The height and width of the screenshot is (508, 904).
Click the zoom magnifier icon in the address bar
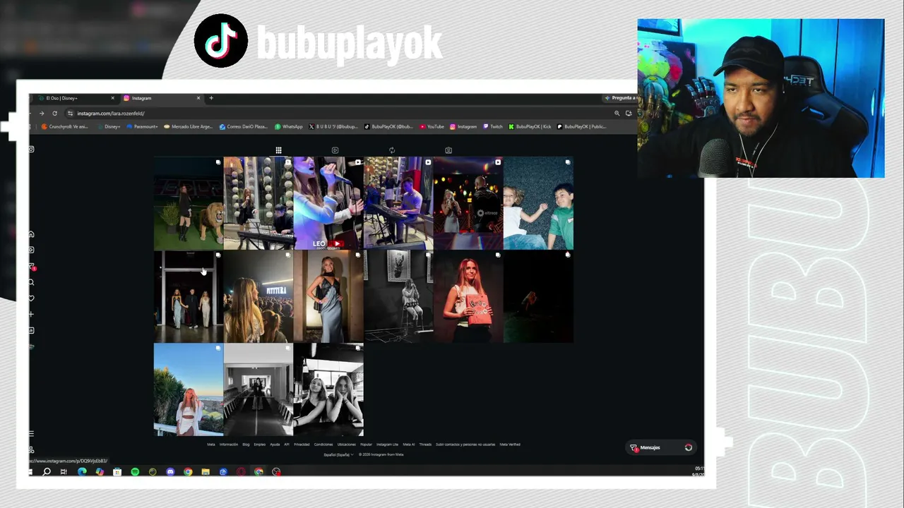(x=617, y=113)
